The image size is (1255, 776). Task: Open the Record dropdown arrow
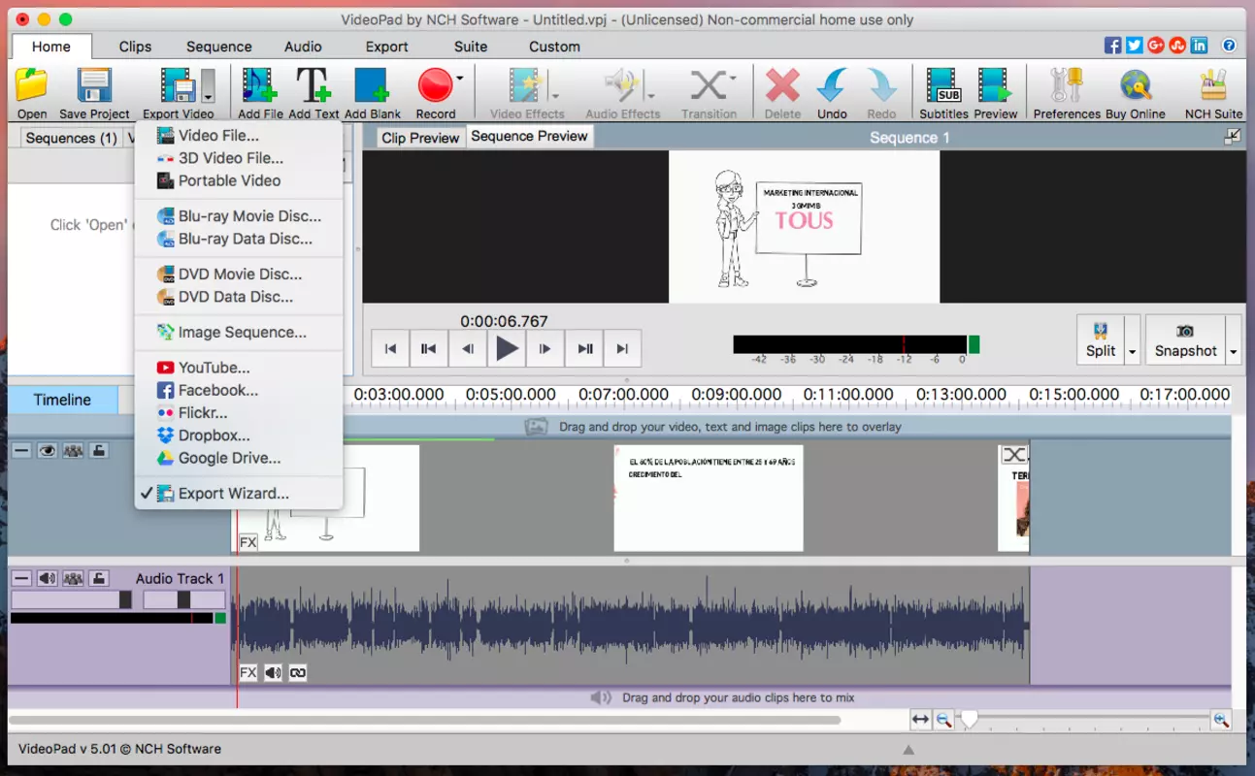click(459, 79)
